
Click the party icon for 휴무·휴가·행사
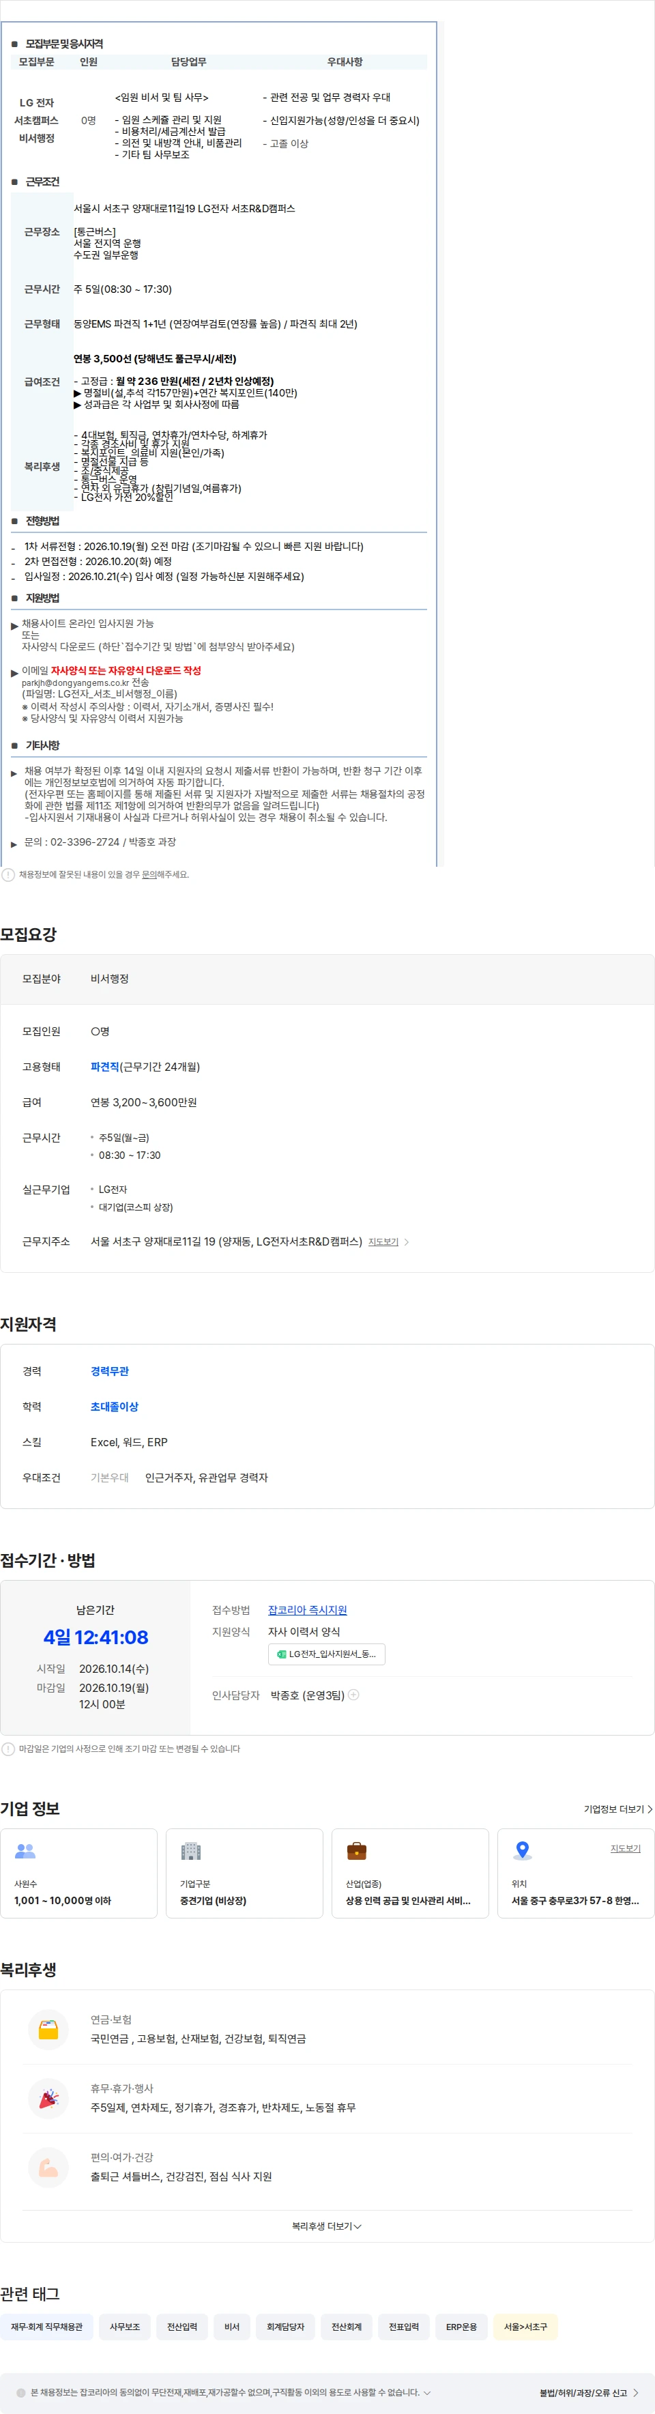click(48, 2098)
